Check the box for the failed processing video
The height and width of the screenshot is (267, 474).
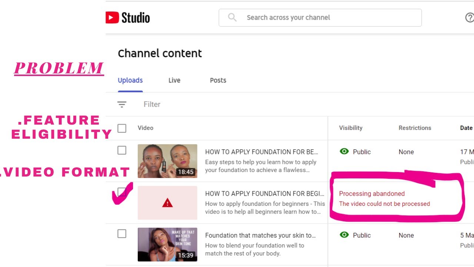[x=122, y=192]
